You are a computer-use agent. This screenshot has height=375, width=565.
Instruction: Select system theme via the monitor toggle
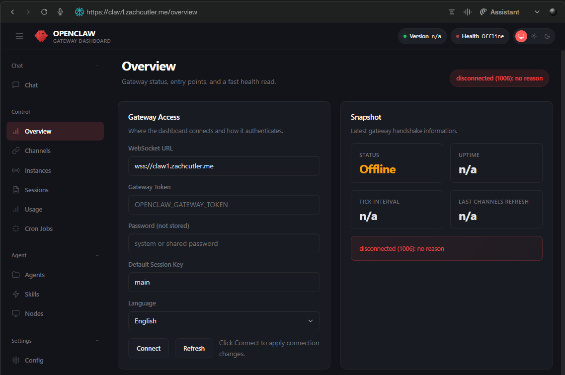521,36
